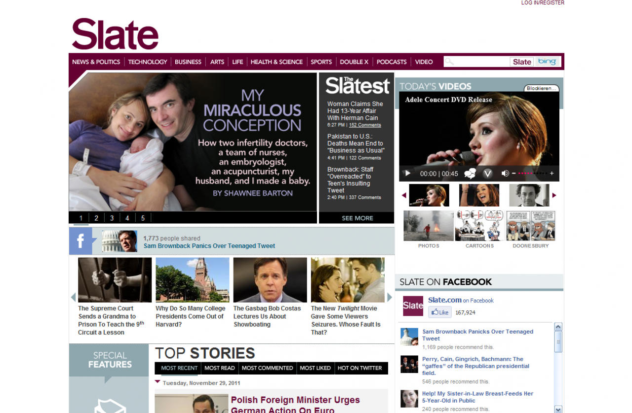The image size is (632, 413).
Task: Open the News & Politics menu
Action: 96,62
